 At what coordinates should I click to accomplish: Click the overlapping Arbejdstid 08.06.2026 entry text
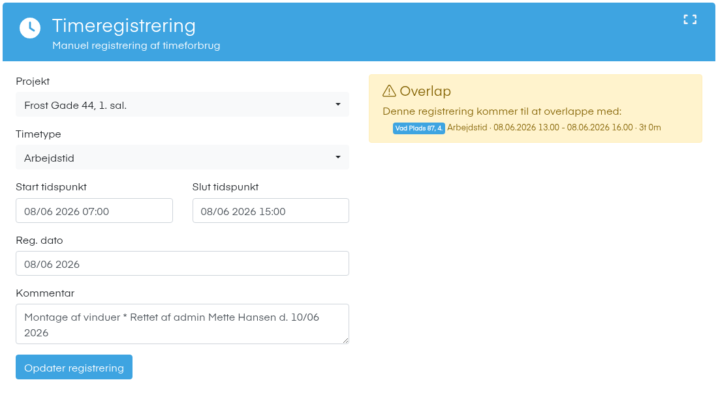[x=554, y=128]
